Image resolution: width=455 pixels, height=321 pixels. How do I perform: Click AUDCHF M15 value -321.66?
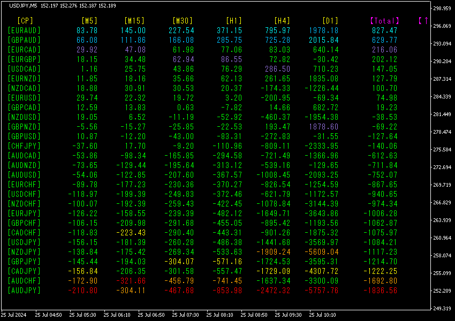tap(131, 281)
